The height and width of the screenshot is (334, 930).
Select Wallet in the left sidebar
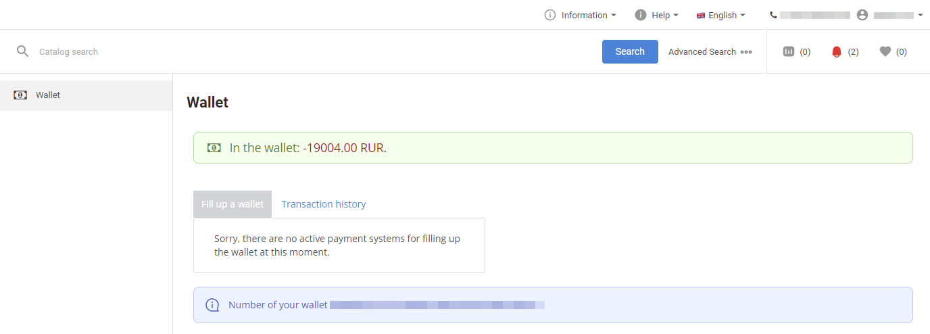pyautogui.click(x=48, y=95)
